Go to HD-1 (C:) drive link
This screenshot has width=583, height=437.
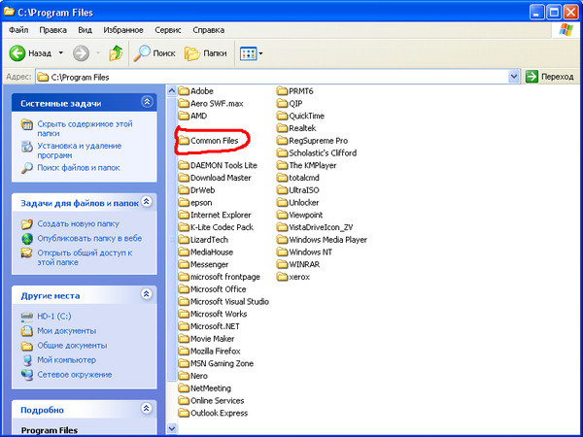pyautogui.click(x=54, y=317)
